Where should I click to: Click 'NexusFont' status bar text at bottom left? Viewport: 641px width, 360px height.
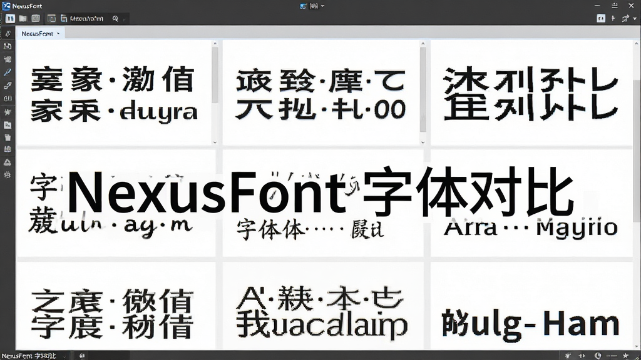[29, 356]
